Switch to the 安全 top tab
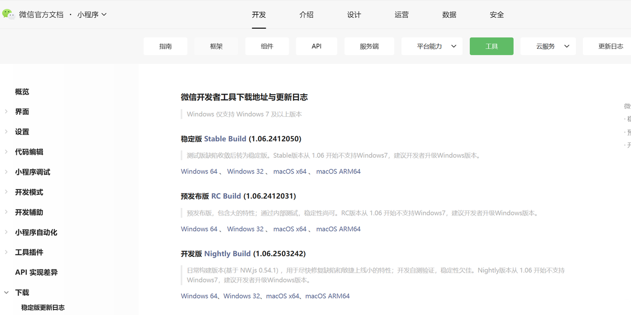This screenshot has height=315, width=631. pos(497,15)
